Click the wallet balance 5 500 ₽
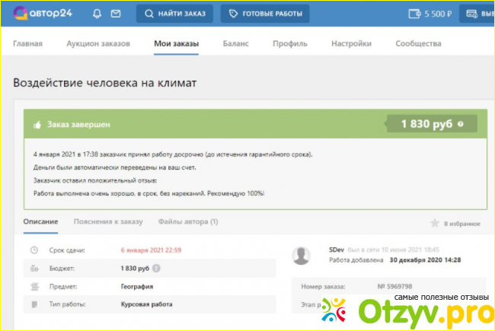This screenshot has width=495, height=331. tap(430, 14)
